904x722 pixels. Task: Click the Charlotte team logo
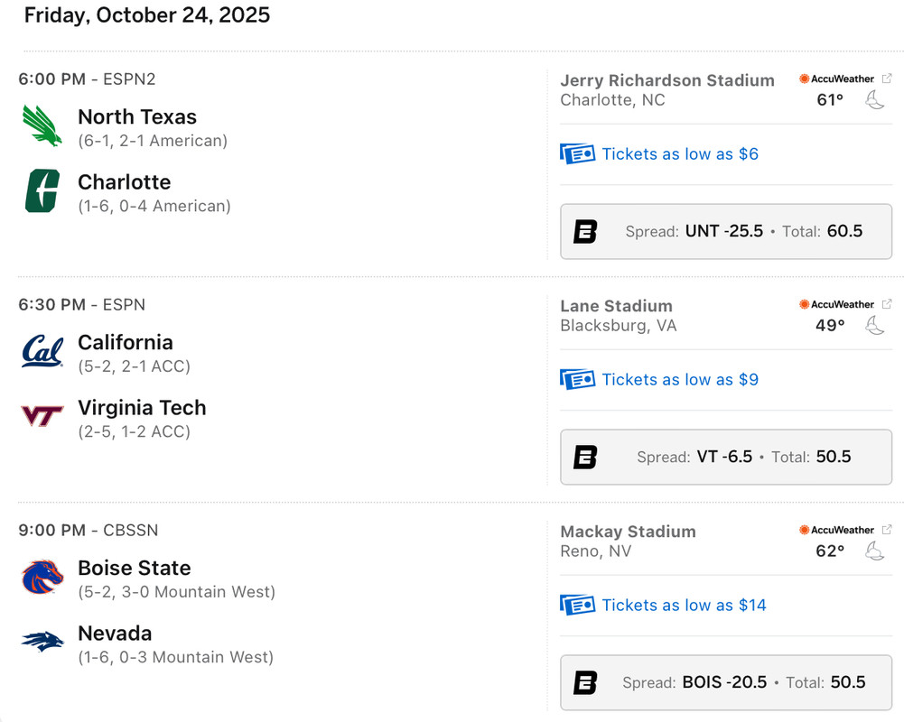click(x=42, y=190)
